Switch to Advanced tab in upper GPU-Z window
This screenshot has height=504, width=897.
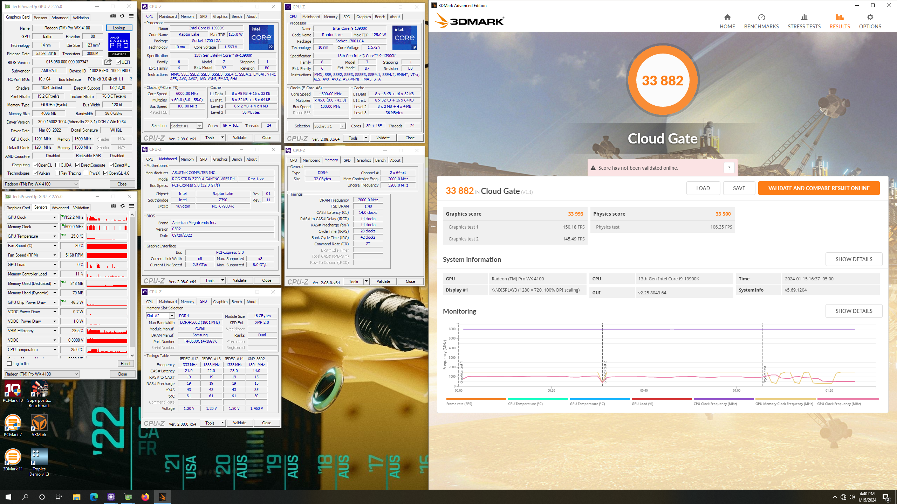(60, 17)
